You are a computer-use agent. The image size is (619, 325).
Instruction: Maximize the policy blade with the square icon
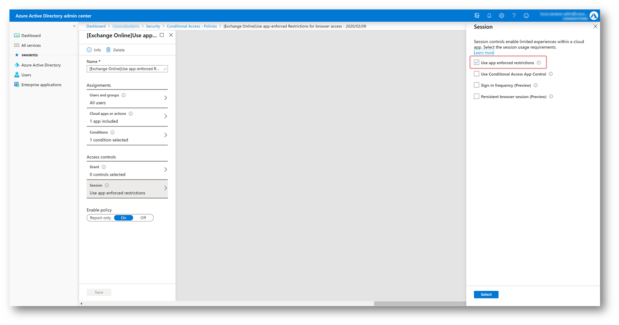162,35
